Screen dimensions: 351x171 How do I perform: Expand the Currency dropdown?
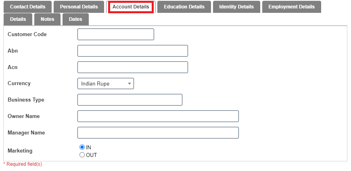pyautogui.click(x=105, y=83)
